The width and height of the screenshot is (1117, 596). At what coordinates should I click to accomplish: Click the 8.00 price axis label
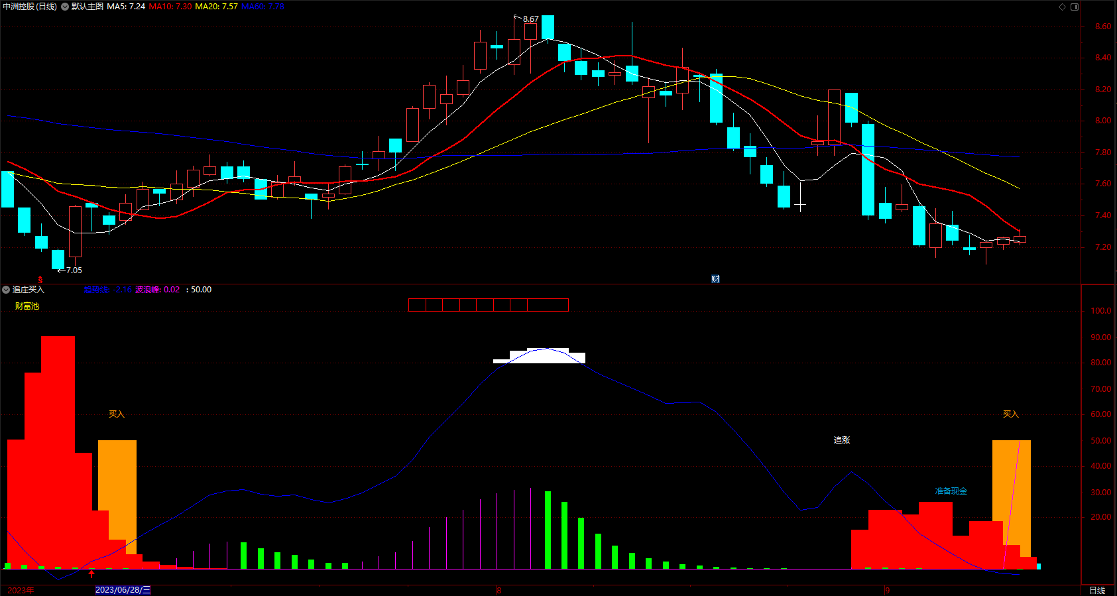[x=1103, y=121]
